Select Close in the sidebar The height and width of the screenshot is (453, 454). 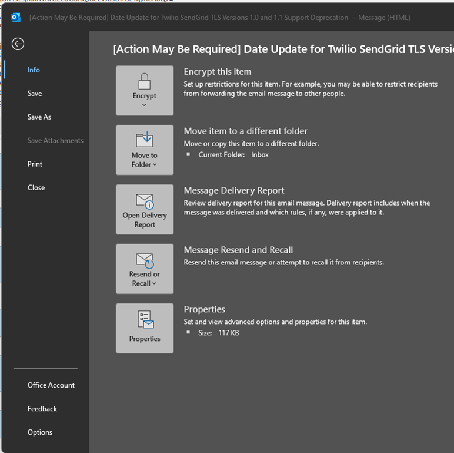pos(36,187)
